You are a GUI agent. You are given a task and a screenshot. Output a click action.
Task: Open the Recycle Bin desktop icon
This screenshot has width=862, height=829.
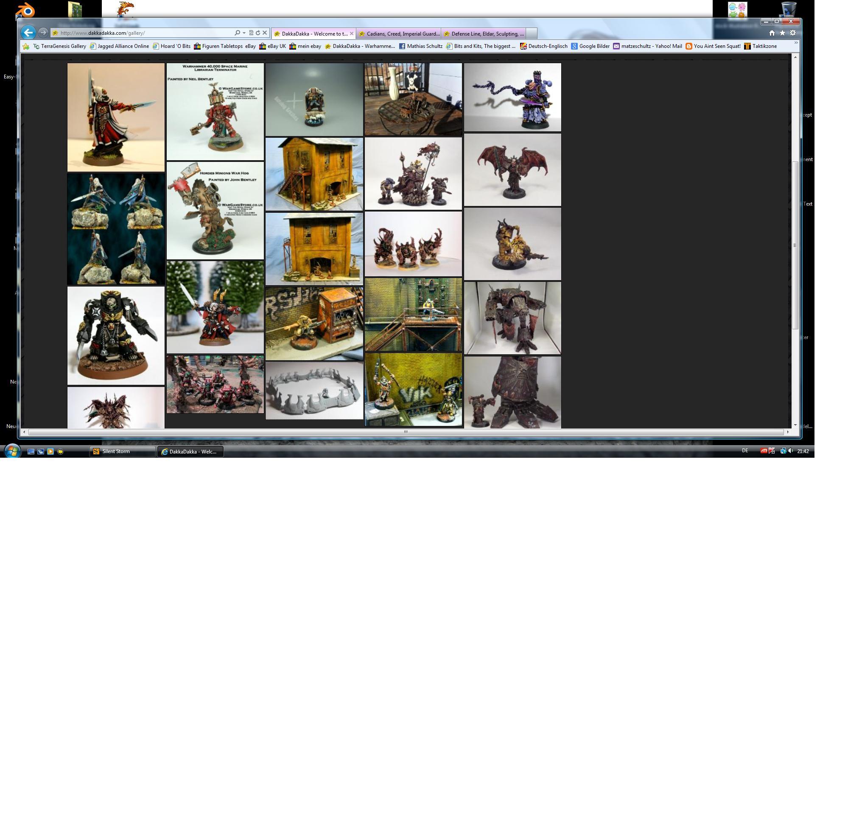coord(789,10)
